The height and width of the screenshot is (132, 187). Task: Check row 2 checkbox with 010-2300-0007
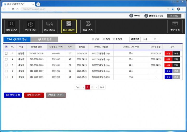point(6,71)
